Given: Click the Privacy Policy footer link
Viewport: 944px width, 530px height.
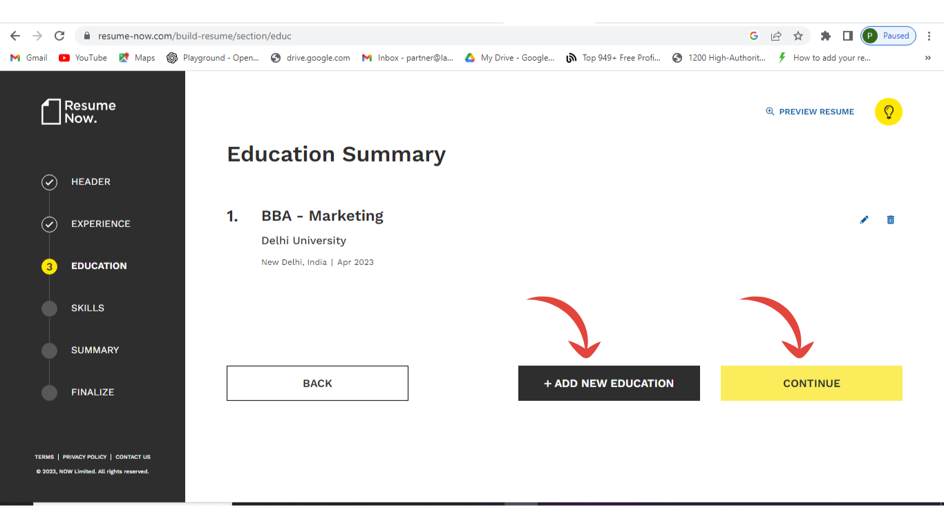Looking at the screenshot, I should pyautogui.click(x=85, y=457).
